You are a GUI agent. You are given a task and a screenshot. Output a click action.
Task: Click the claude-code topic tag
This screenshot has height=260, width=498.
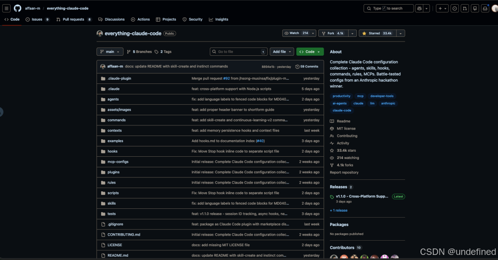(x=342, y=111)
